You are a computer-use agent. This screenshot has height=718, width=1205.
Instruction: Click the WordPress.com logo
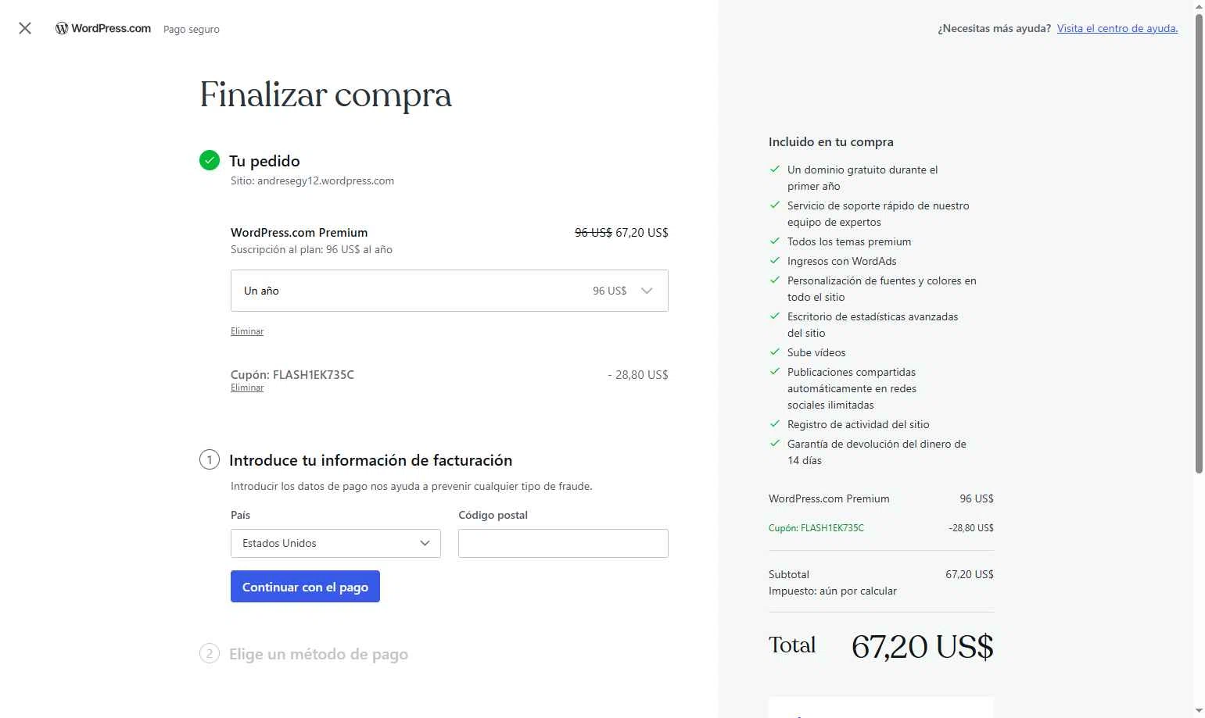[x=103, y=28]
